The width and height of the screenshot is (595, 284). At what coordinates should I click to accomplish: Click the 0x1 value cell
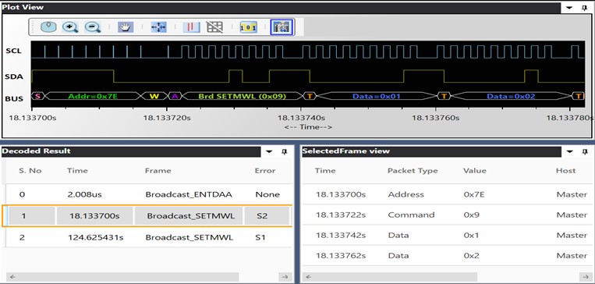[471, 236]
